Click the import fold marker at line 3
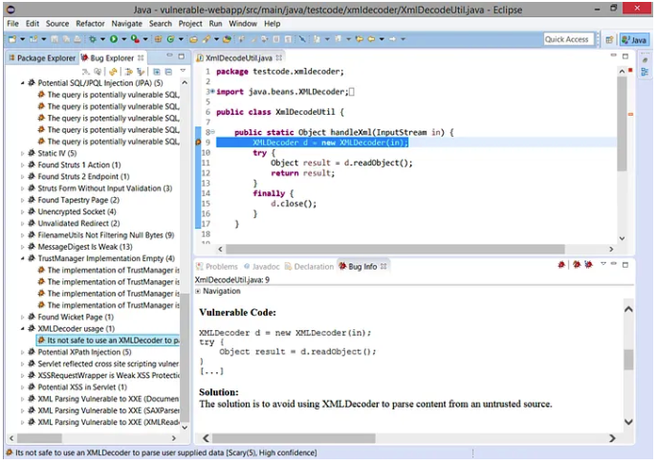Viewport: 657px width, 464px height. pos(212,92)
